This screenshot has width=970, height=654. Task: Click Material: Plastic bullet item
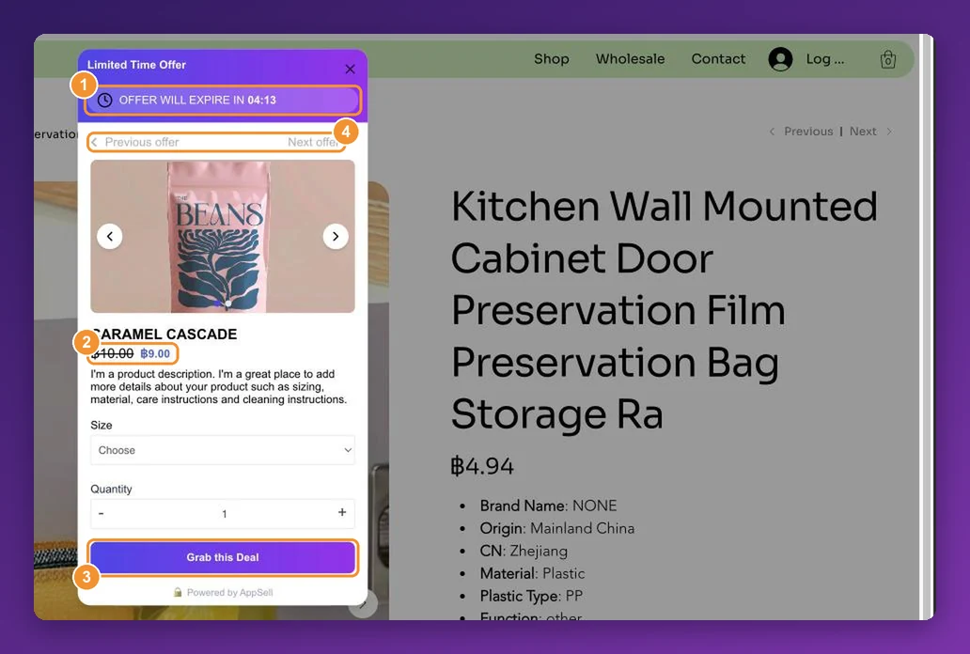(x=532, y=573)
